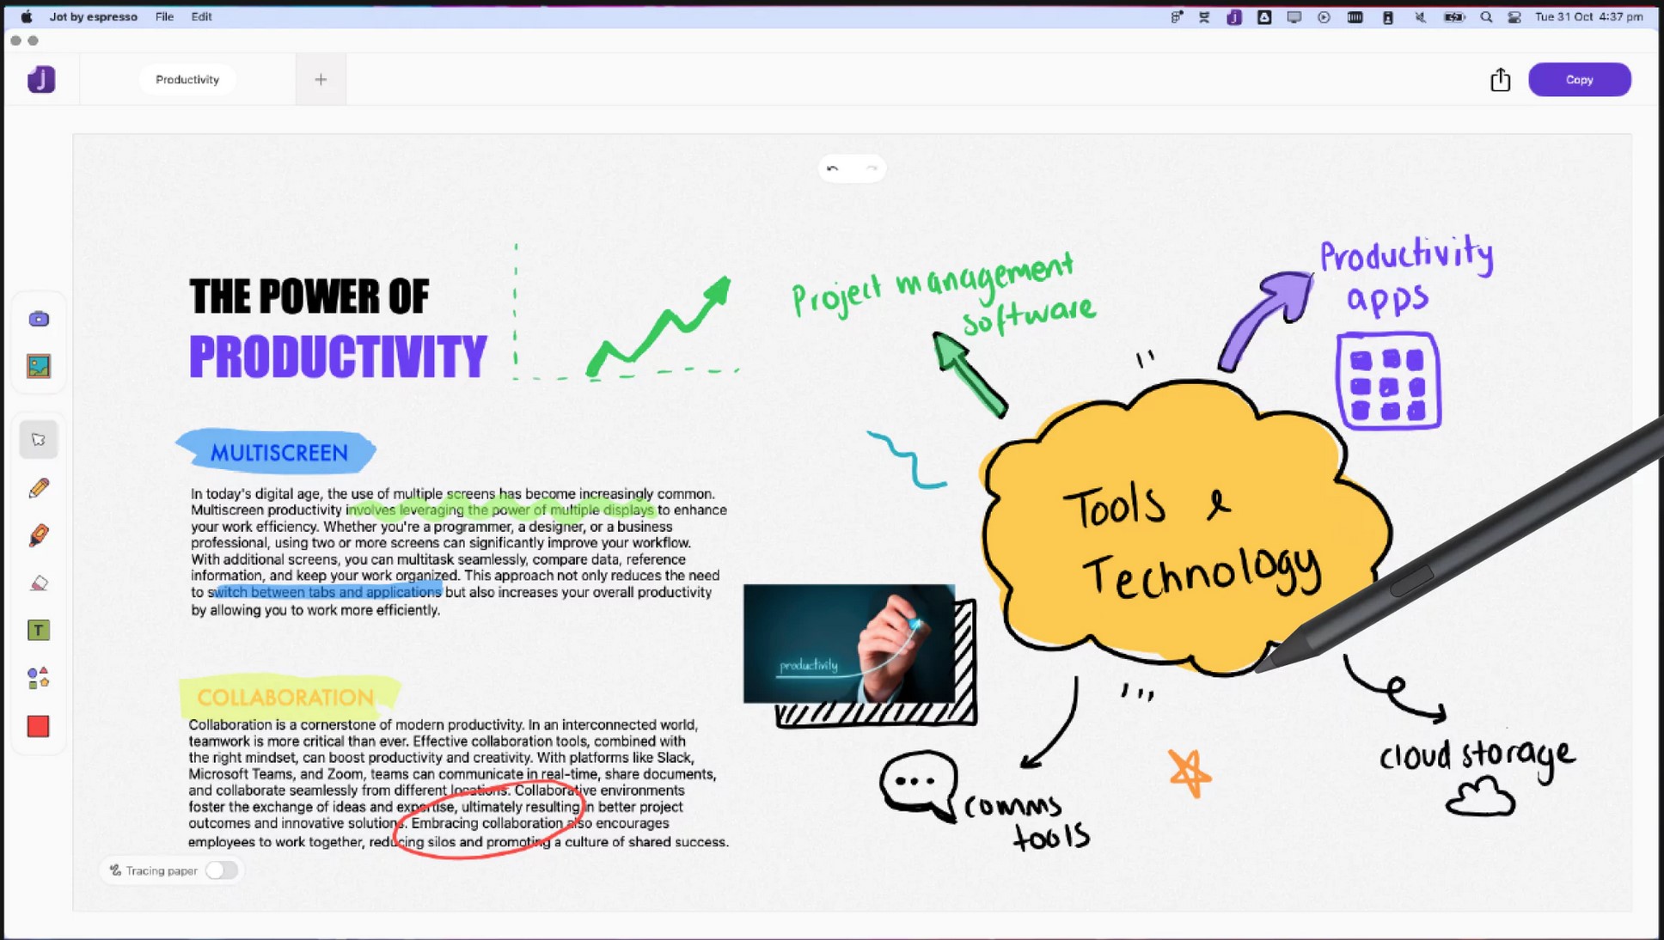This screenshot has height=940, width=1664.
Task: Open the shapes tool
Action: tap(39, 678)
